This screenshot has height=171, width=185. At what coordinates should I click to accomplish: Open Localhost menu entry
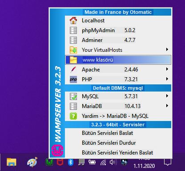point(118,21)
